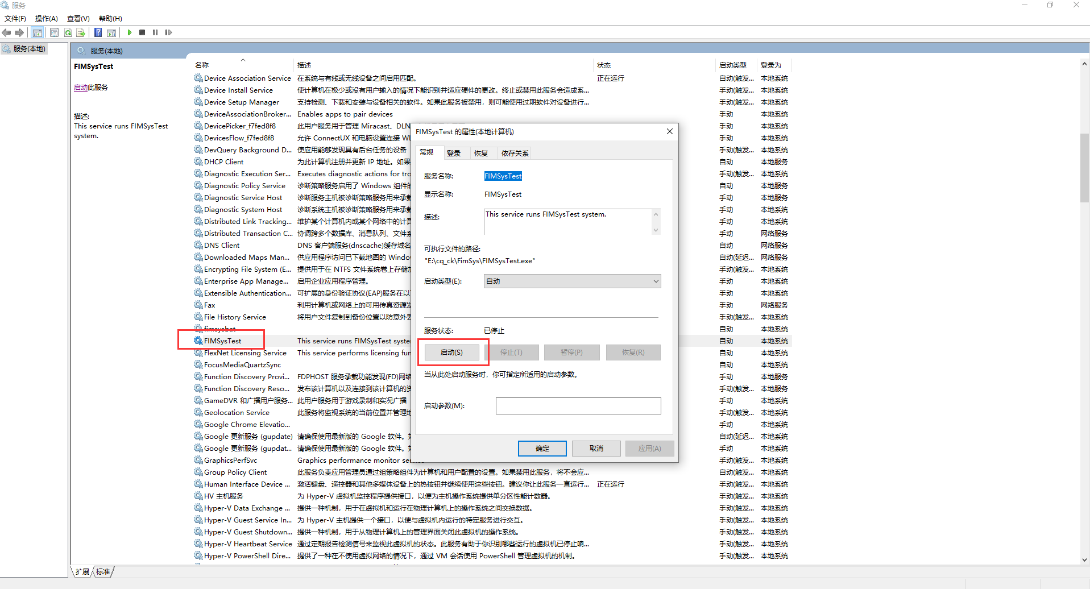The image size is (1090, 589).
Task: Click the gear icon beside GraphicsPerfSvc
Action: coord(198,460)
